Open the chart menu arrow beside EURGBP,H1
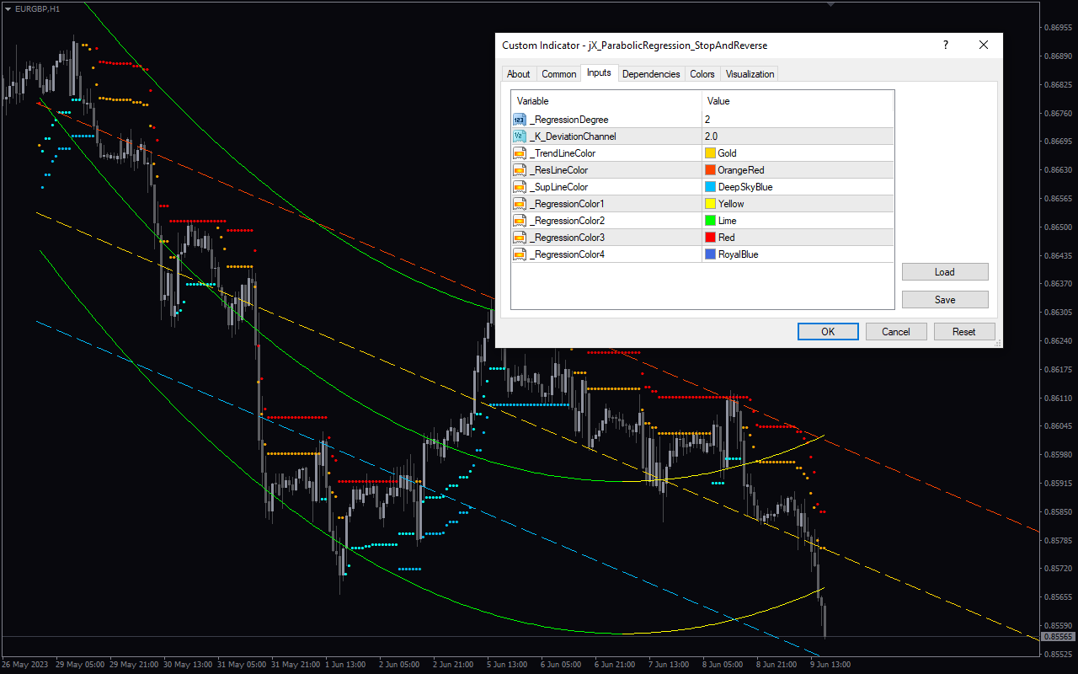This screenshot has width=1078, height=674. coord(8,8)
